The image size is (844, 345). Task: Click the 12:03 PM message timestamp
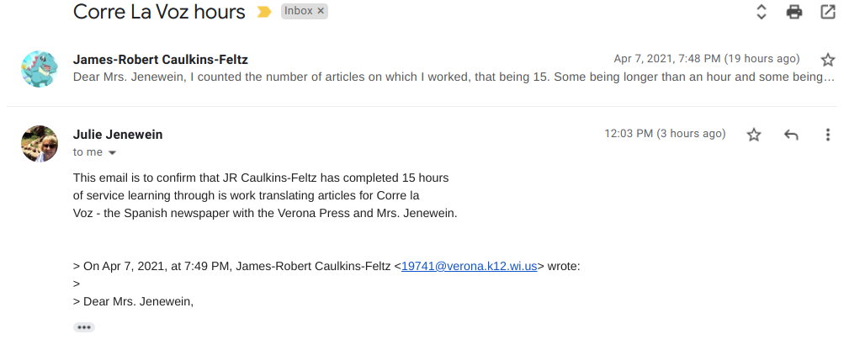click(x=664, y=134)
